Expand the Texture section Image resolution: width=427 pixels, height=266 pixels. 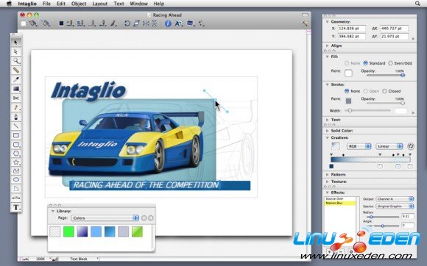328,181
